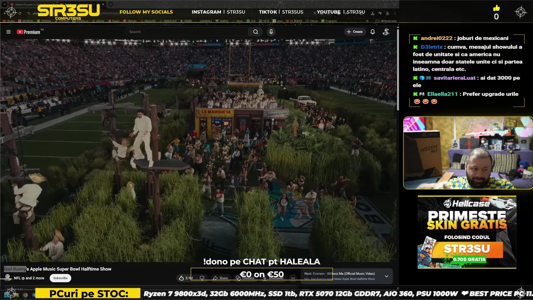Open the HLTV bookmark
533x300 pixels.
(x=264, y=21)
